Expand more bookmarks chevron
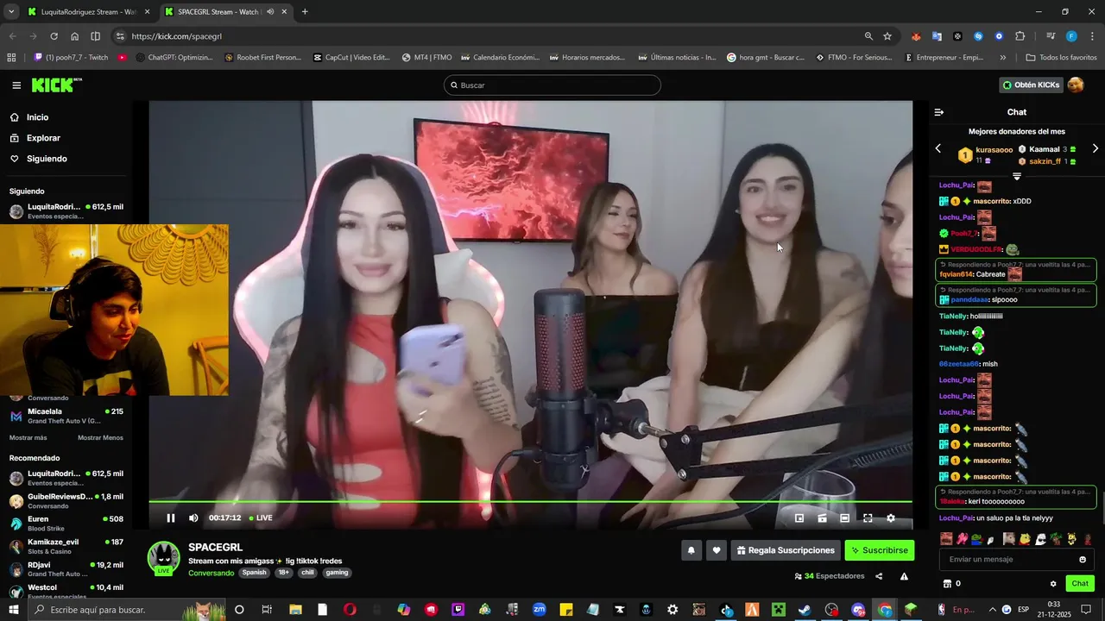 click(1002, 58)
